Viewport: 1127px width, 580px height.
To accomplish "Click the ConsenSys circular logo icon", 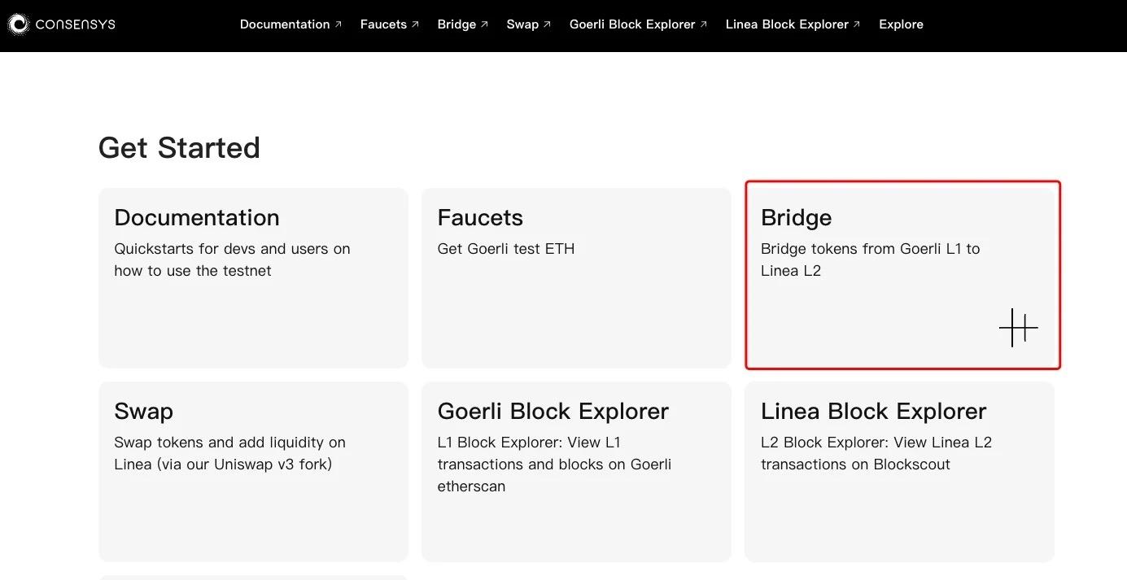I will coord(18,24).
